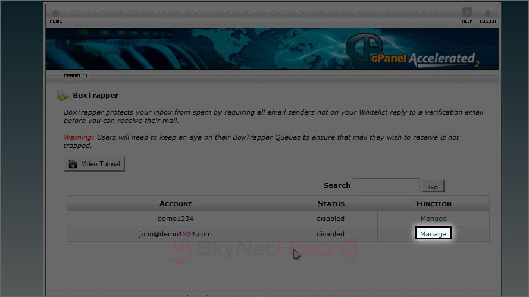Select the john@demo1234.com account cell
Screen dimensions: 529x297
(x=176, y=233)
